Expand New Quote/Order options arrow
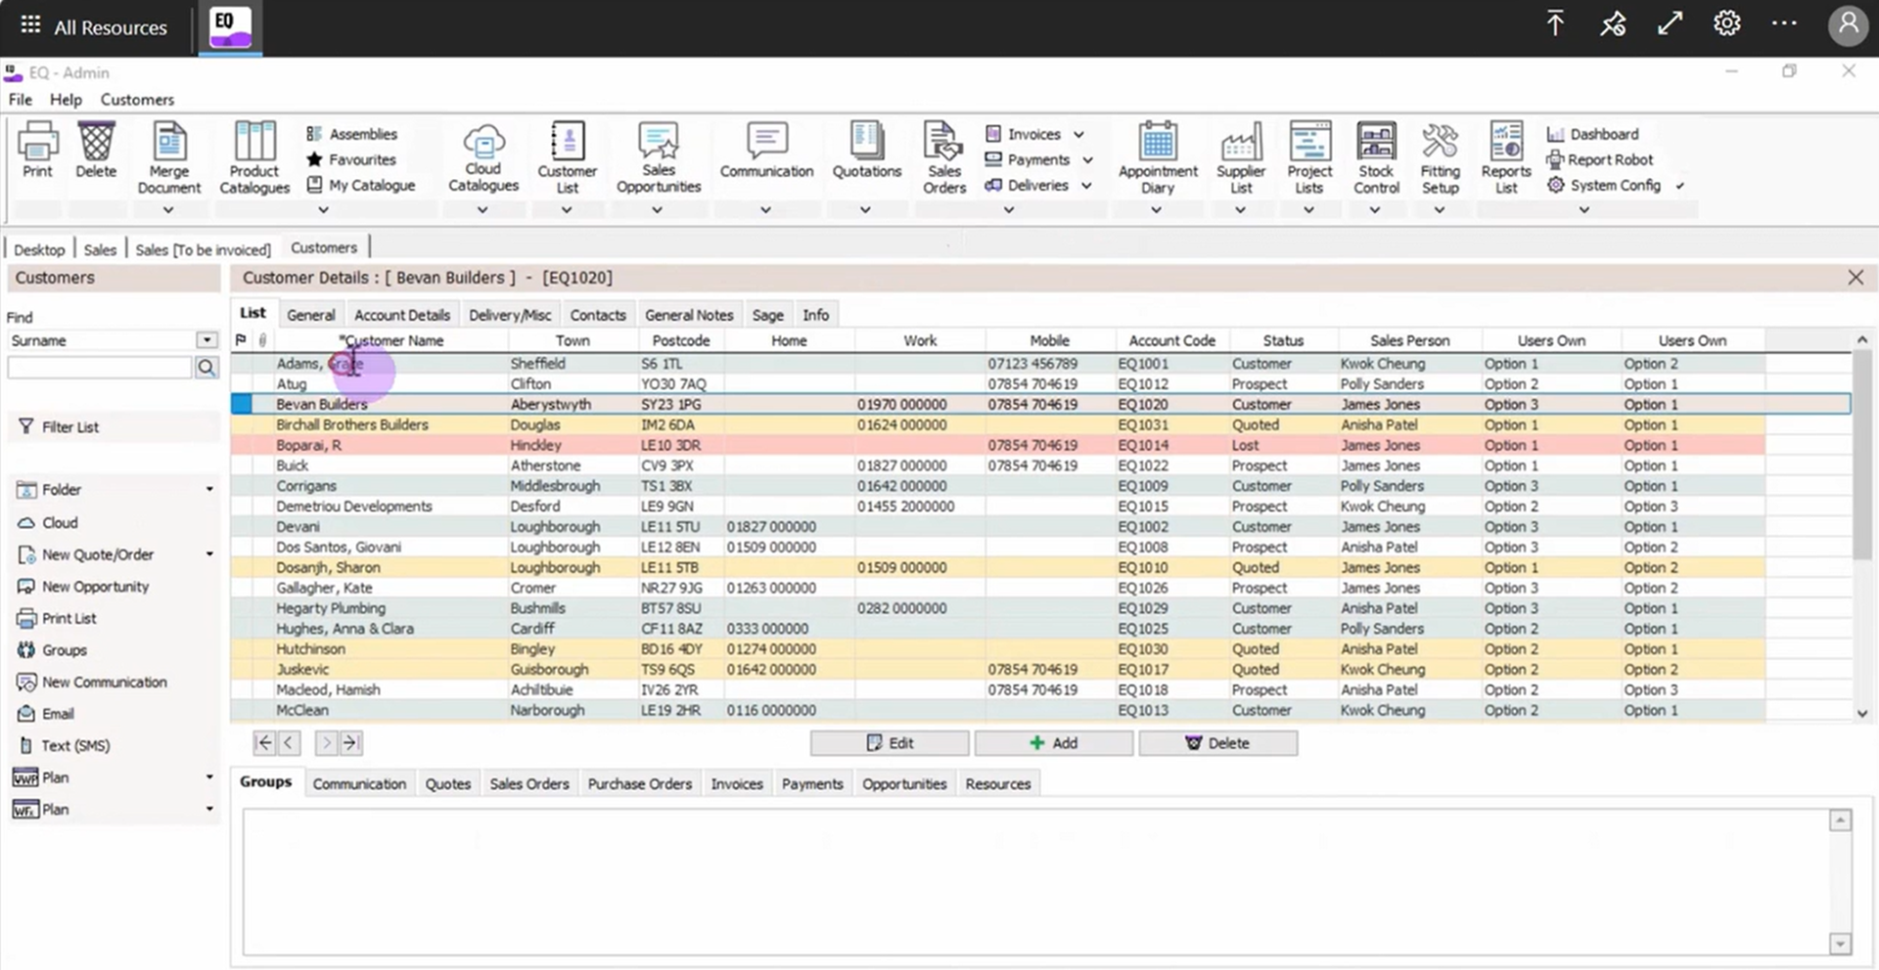Viewport: 1879px width, 970px height. (209, 554)
